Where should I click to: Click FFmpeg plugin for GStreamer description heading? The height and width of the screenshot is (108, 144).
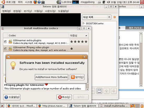click(x=24, y=85)
